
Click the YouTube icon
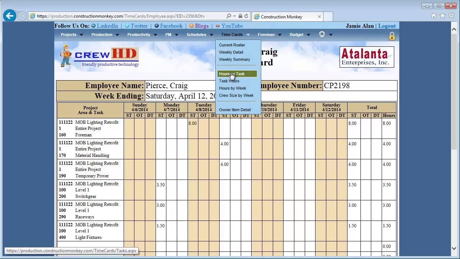[x=218, y=26]
